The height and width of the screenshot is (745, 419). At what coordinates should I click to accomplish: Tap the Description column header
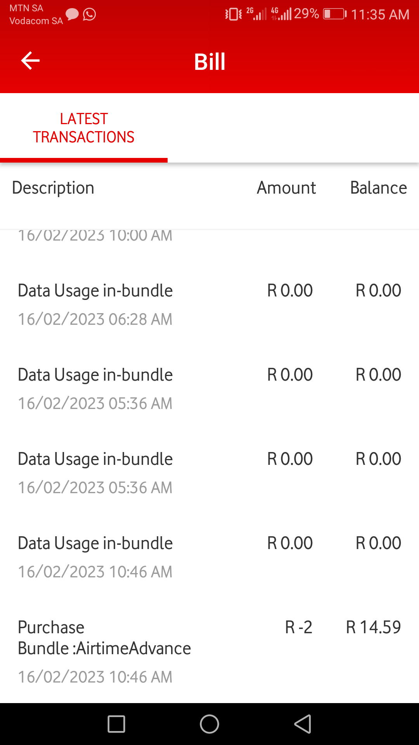coord(53,188)
